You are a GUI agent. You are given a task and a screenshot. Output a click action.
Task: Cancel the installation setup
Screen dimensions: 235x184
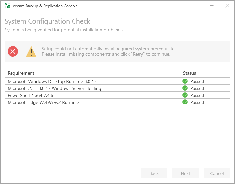pos(217,173)
